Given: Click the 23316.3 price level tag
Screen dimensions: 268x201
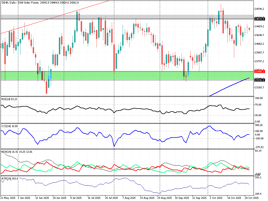Looking at the screenshot, I should (259, 80).
